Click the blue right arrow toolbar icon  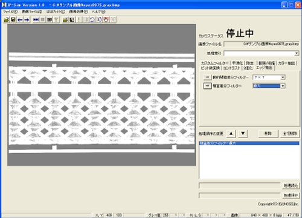pyautogui.click(x=27, y=19)
